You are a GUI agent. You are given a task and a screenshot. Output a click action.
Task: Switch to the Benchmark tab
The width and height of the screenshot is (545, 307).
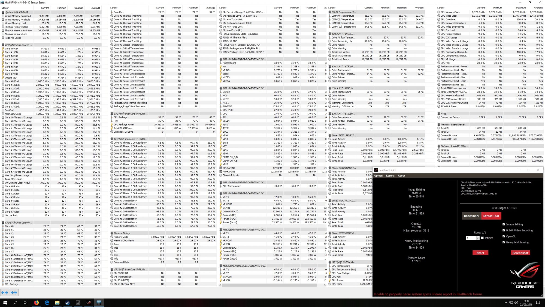tap(471, 216)
